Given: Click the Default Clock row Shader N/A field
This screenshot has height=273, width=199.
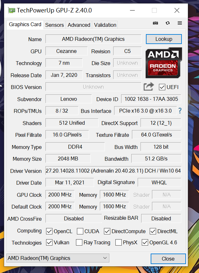Looking at the screenshot, I should [x=167, y=206].
